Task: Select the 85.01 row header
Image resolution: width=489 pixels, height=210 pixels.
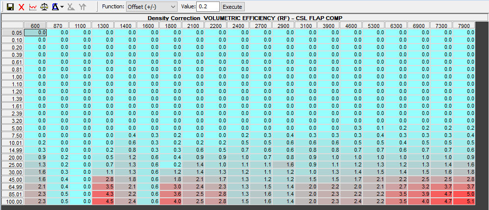Action: [x=13, y=194]
